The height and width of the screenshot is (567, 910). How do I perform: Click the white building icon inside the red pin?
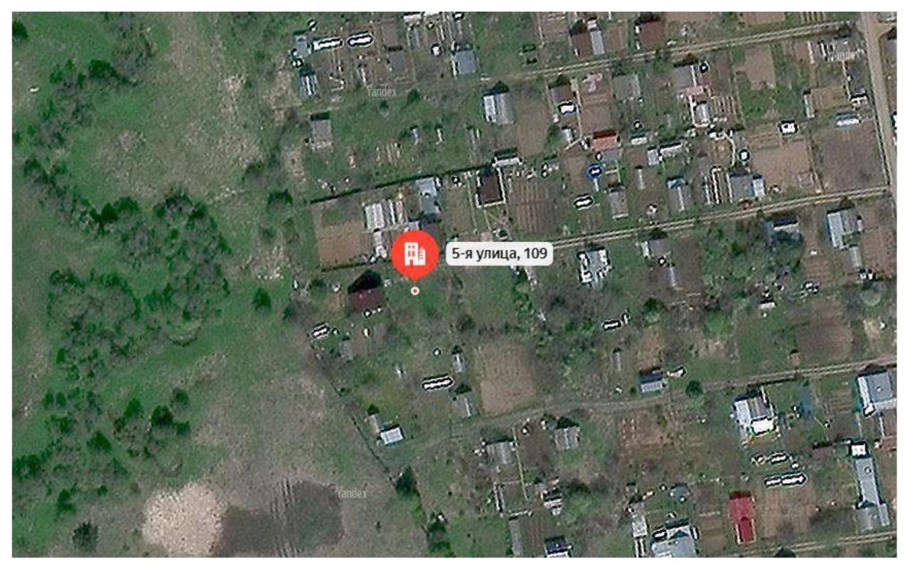coord(415,253)
